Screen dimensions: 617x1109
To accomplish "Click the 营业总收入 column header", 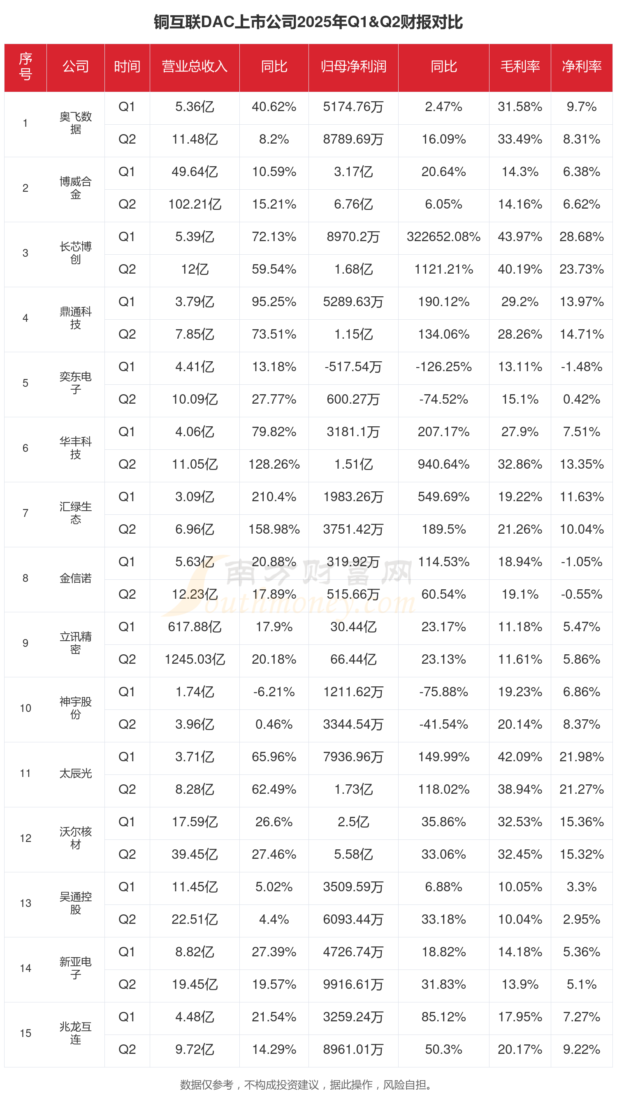I will pos(195,67).
